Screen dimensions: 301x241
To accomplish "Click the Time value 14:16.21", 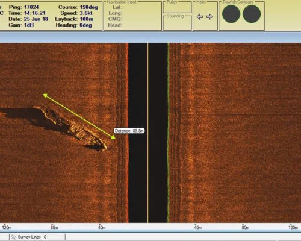I will coord(35,13).
